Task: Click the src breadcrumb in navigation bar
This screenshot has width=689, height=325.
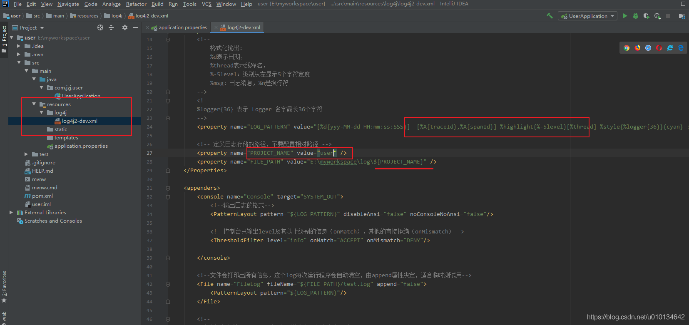Action: pyautogui.click(x=33, y=16)
